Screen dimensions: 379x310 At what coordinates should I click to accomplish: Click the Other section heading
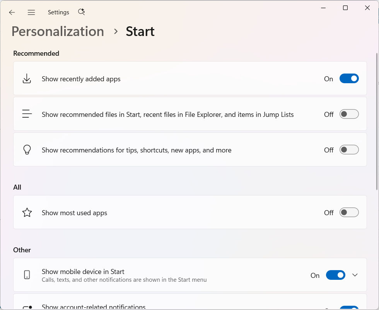coord(22,250)
